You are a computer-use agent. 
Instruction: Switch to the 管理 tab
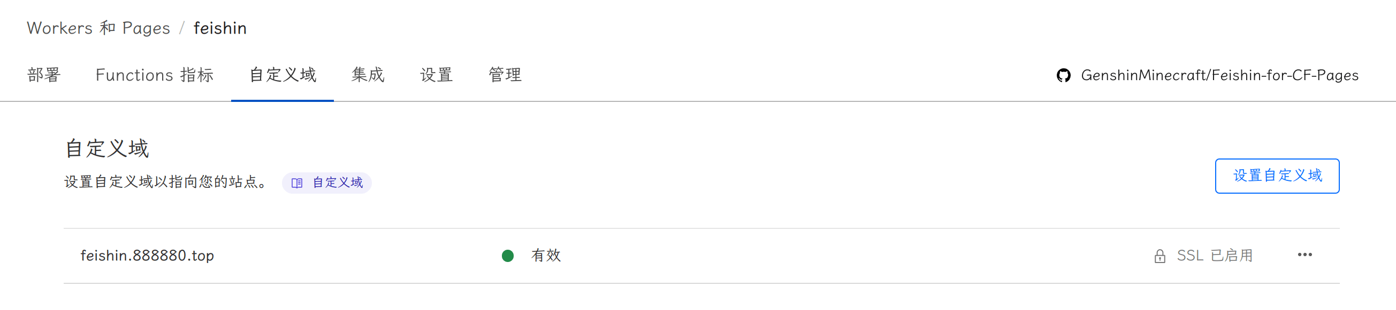(x=505, y=75)
